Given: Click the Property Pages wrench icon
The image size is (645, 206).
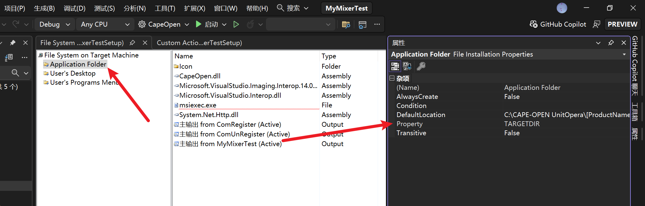Looking at the screenshot, I should coord(421,66).
